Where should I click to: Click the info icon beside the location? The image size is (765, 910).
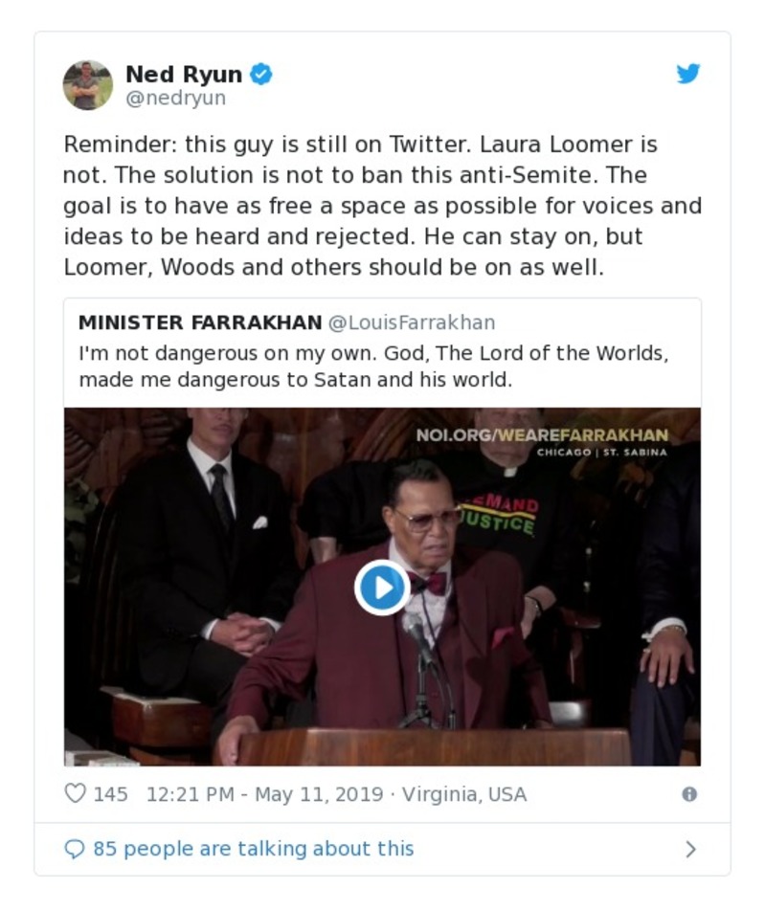pos(688,794)
